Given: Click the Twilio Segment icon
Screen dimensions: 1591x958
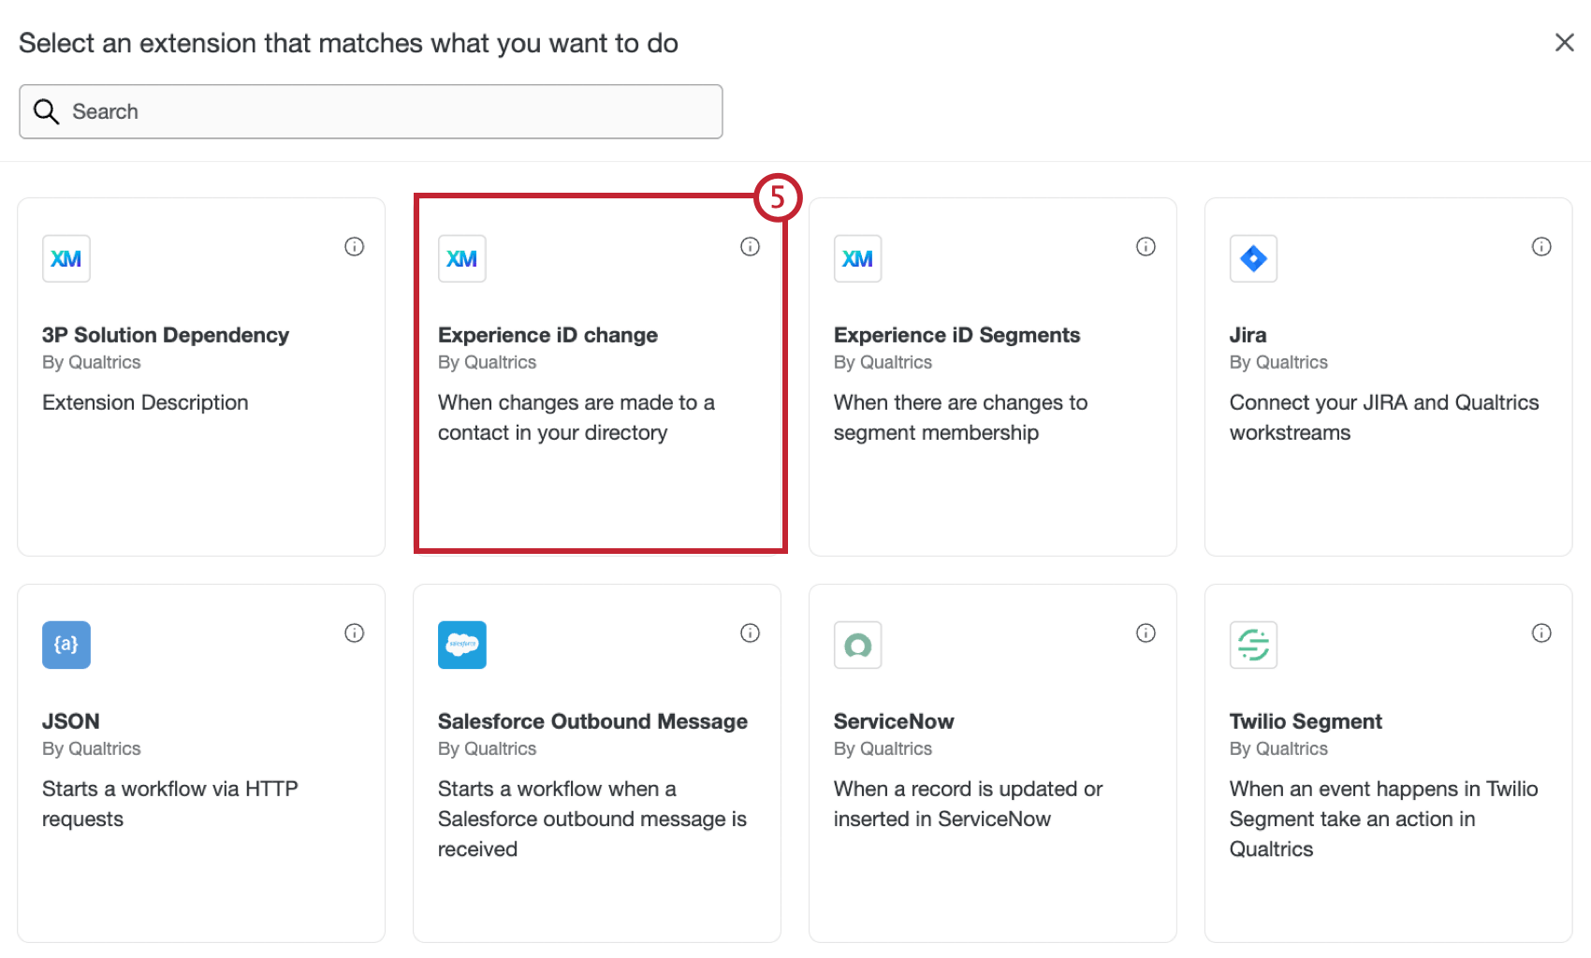Looking at the screenshot, I should (x=1253, y=645).
